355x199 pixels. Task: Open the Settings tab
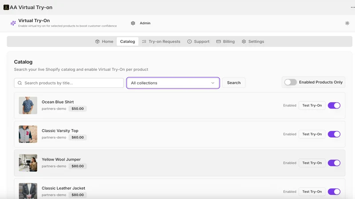click(252, 42)
